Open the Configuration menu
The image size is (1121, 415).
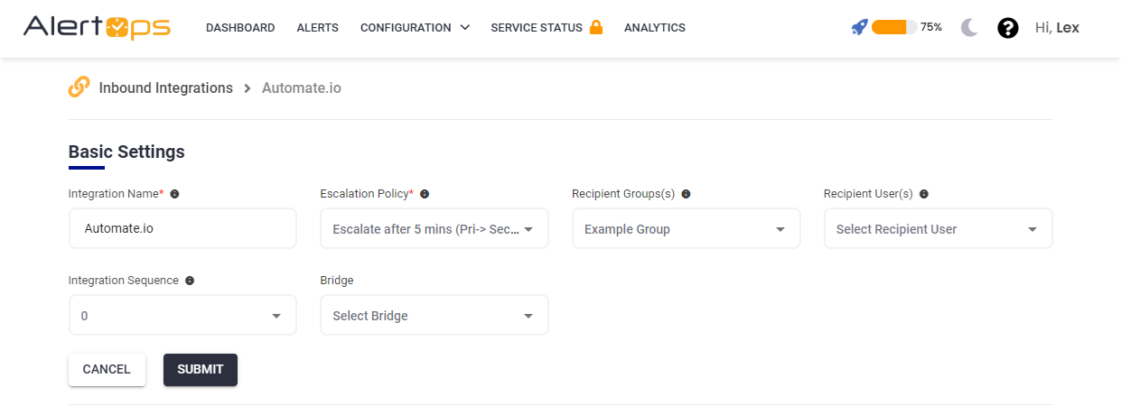415,28
